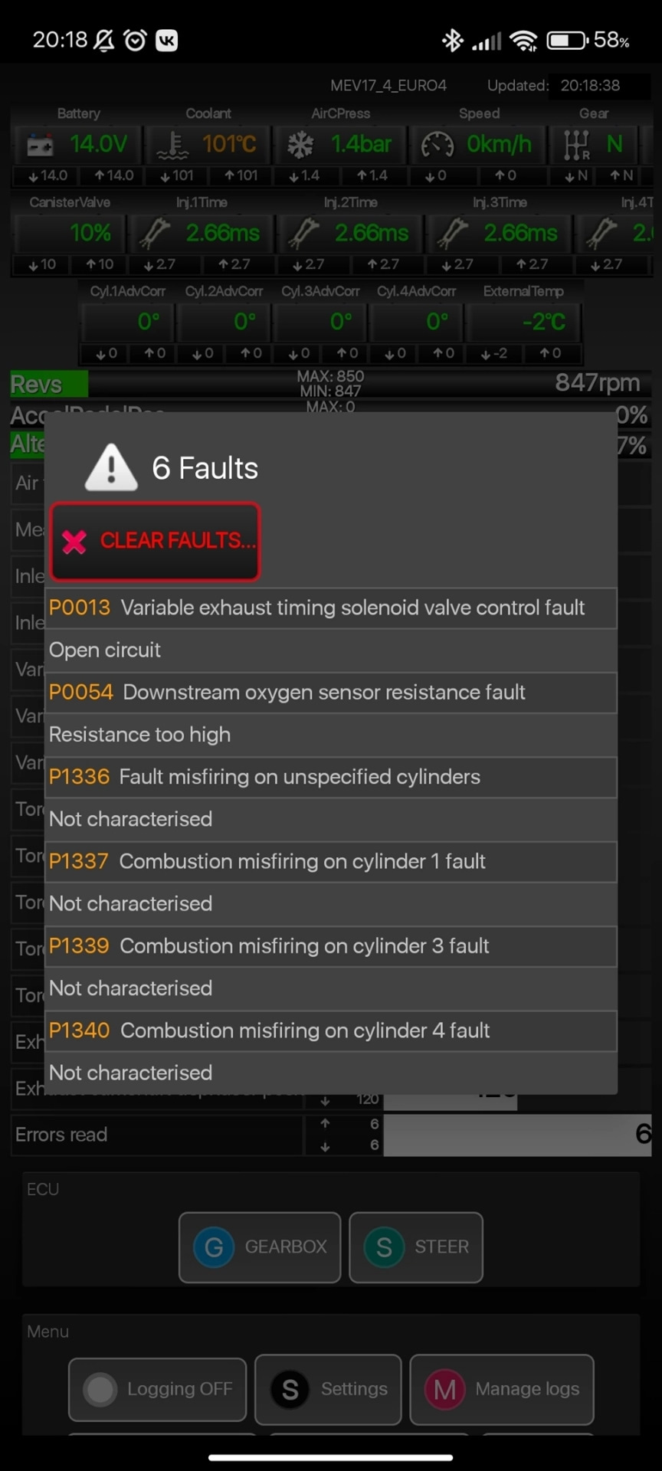Tap the Errors read row
This screenshot has width=662, height=1471.
click(153, 1135)
